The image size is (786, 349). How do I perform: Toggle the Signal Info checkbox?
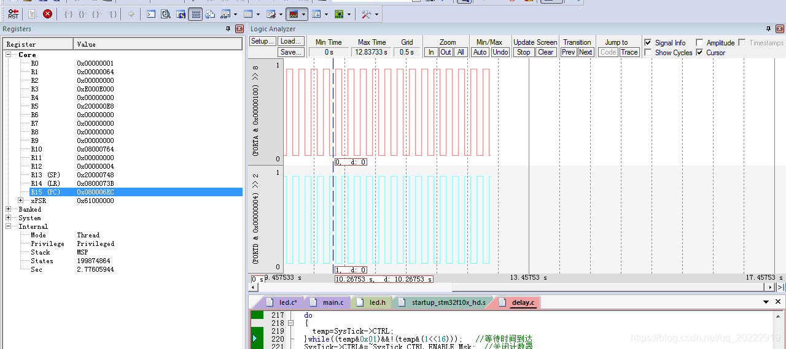[x=648, y=42]
